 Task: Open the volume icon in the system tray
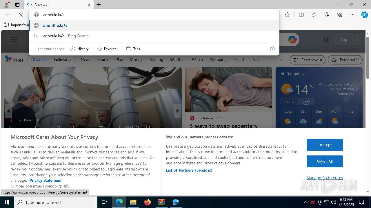pyautogui.click(x=333, y=202)
